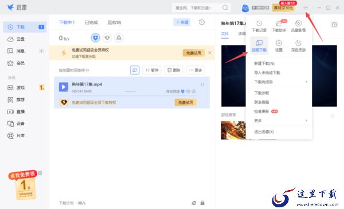Enable the shield basic speed mode
This screenshot has width=344, height=209.
pyautogui.click(x=95, y=38)
